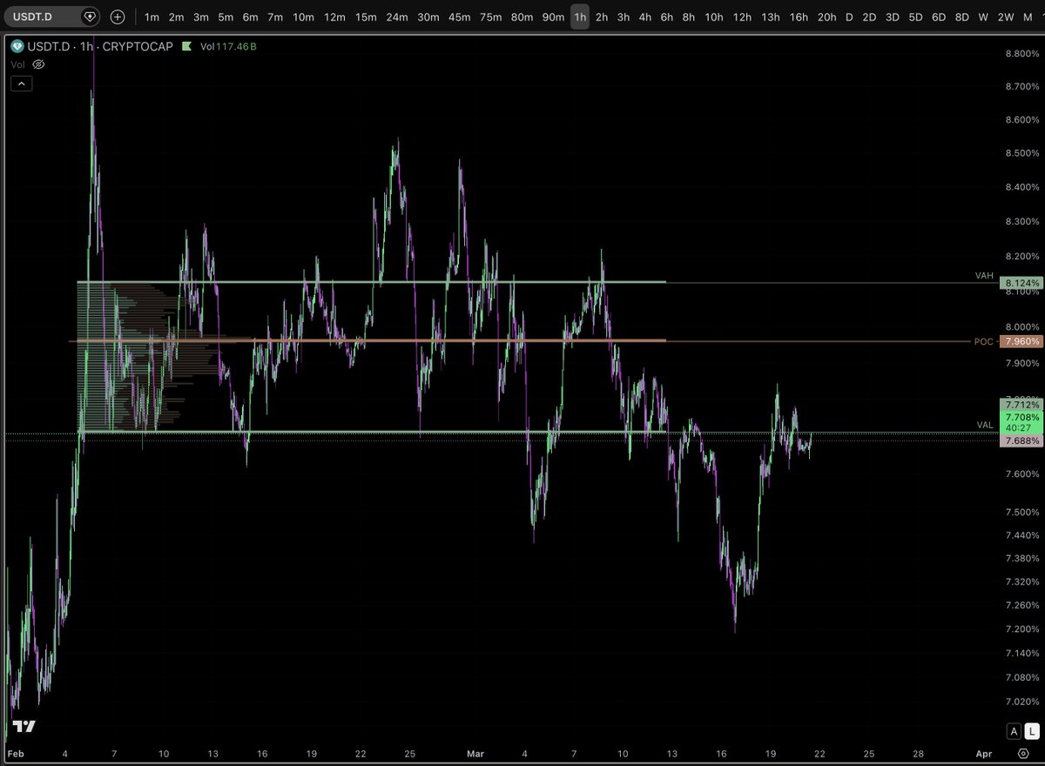1045x766 pixels.
Task: Switch to the 45m timeframe
Action: pos(459,17)
